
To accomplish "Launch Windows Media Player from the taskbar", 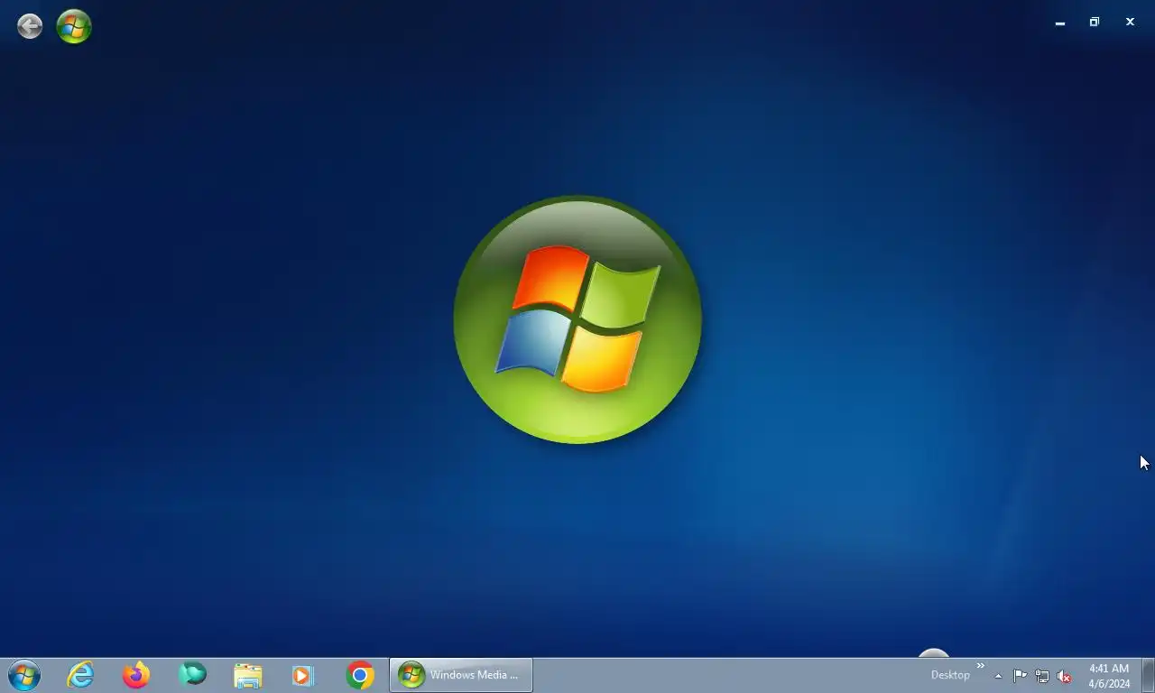I will pos(302,675).
